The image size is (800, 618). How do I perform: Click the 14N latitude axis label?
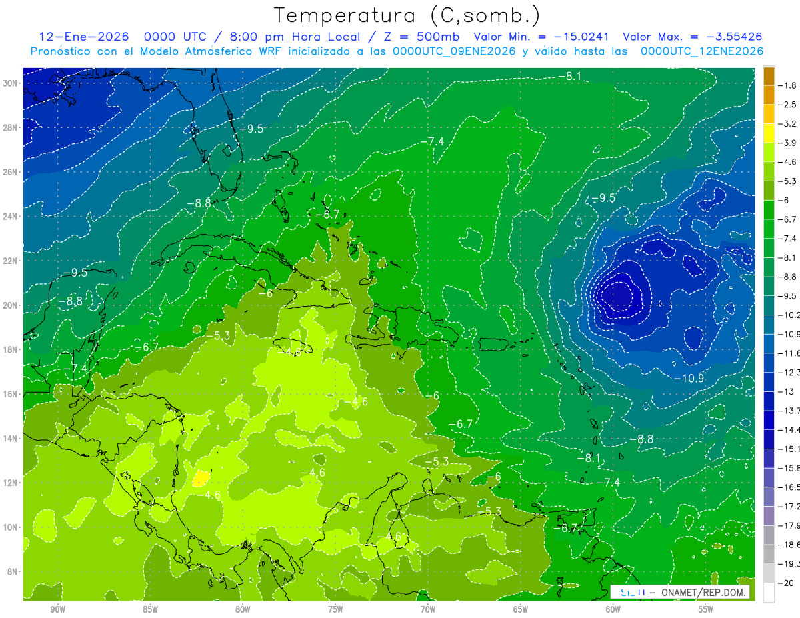[10, 438]
